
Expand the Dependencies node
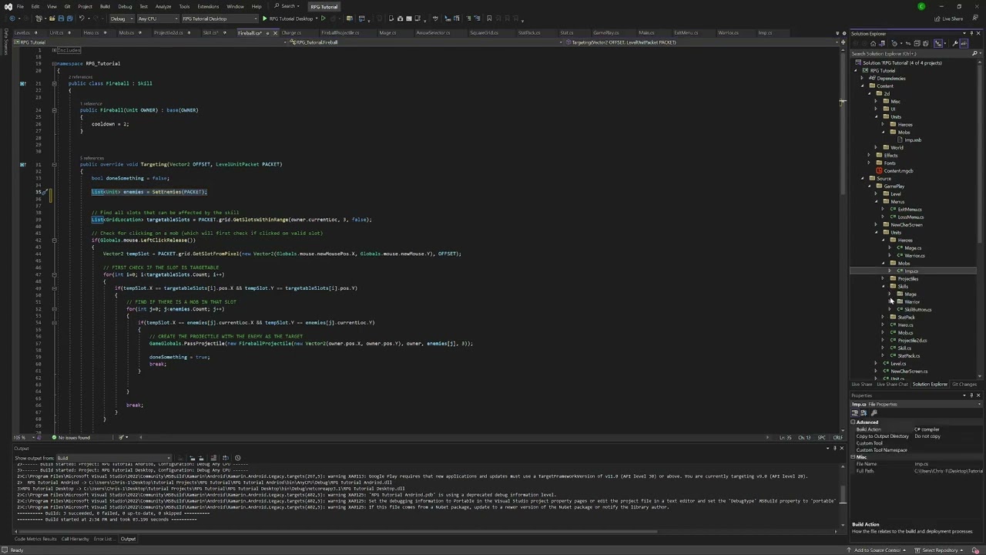863,78
